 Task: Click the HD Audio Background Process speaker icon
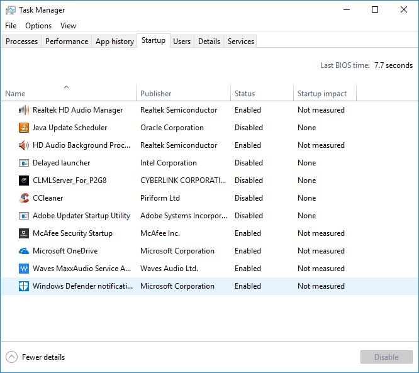24,145
